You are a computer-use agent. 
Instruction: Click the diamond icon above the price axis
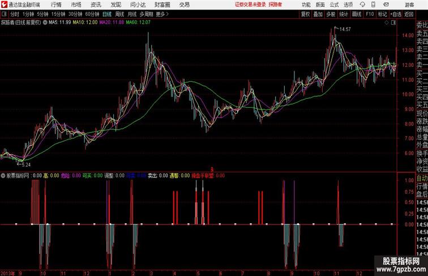(x=387, y=23)
